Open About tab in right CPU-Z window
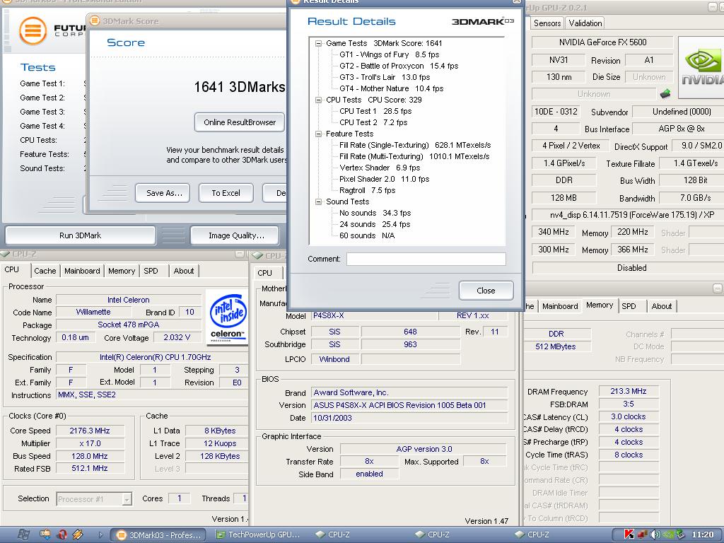724x543 pixels. pos(662,306)
